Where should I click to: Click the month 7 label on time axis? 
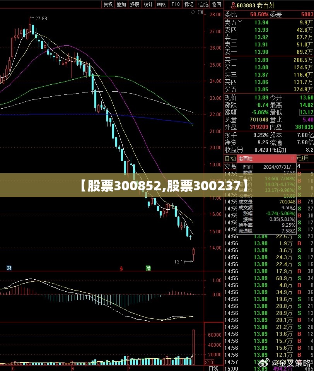pyautogui.click(x=129, y=368)
